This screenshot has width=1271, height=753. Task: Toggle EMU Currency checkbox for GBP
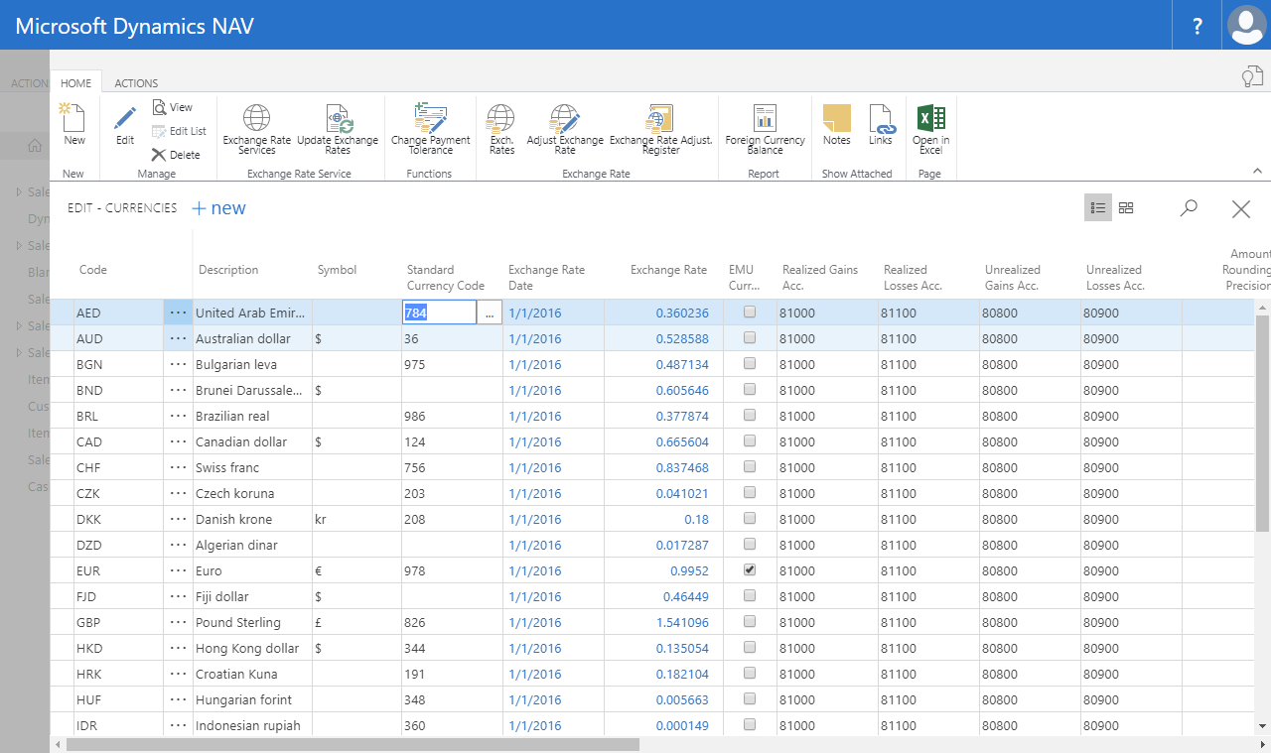pyautogui.click(x=750, y=621)
